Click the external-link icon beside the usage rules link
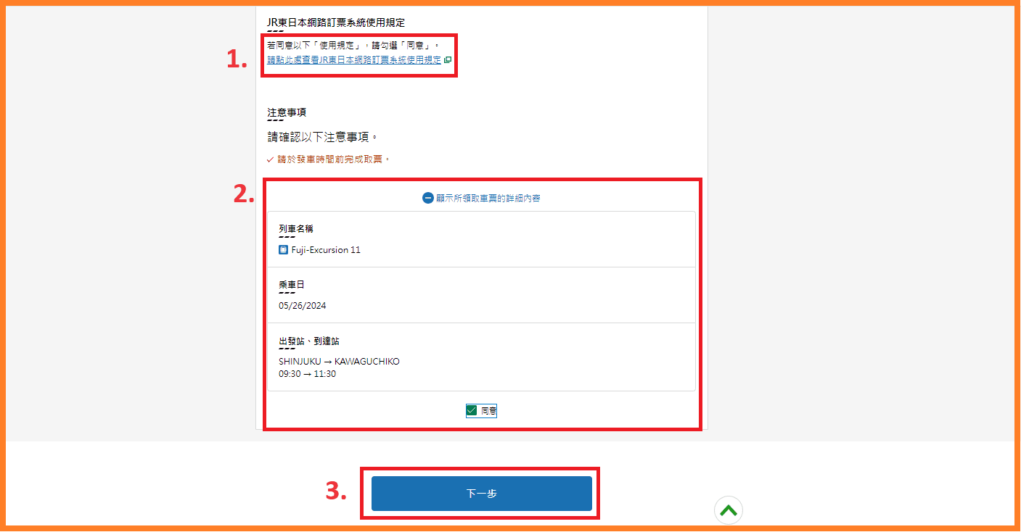This screenshot has height=532, width=1021. point(448,60)
